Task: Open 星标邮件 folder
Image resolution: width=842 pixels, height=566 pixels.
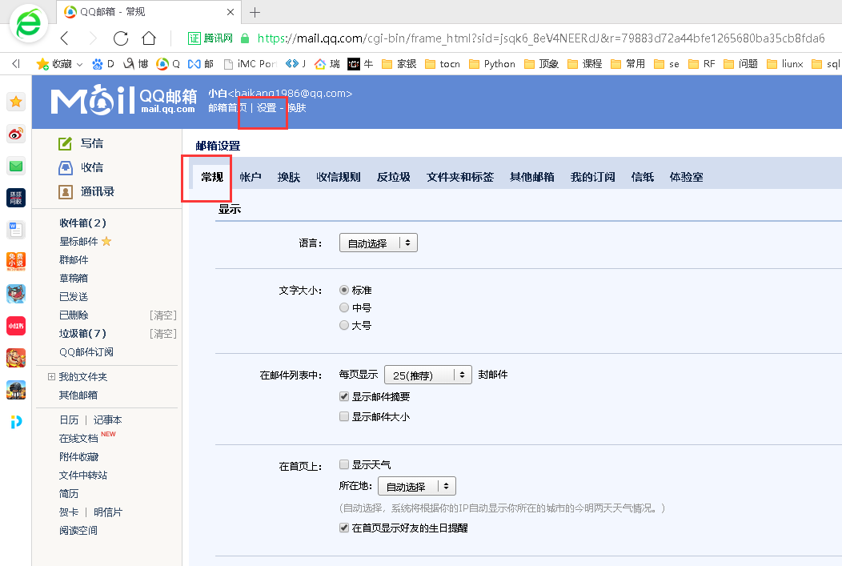Action: point(79,242)
